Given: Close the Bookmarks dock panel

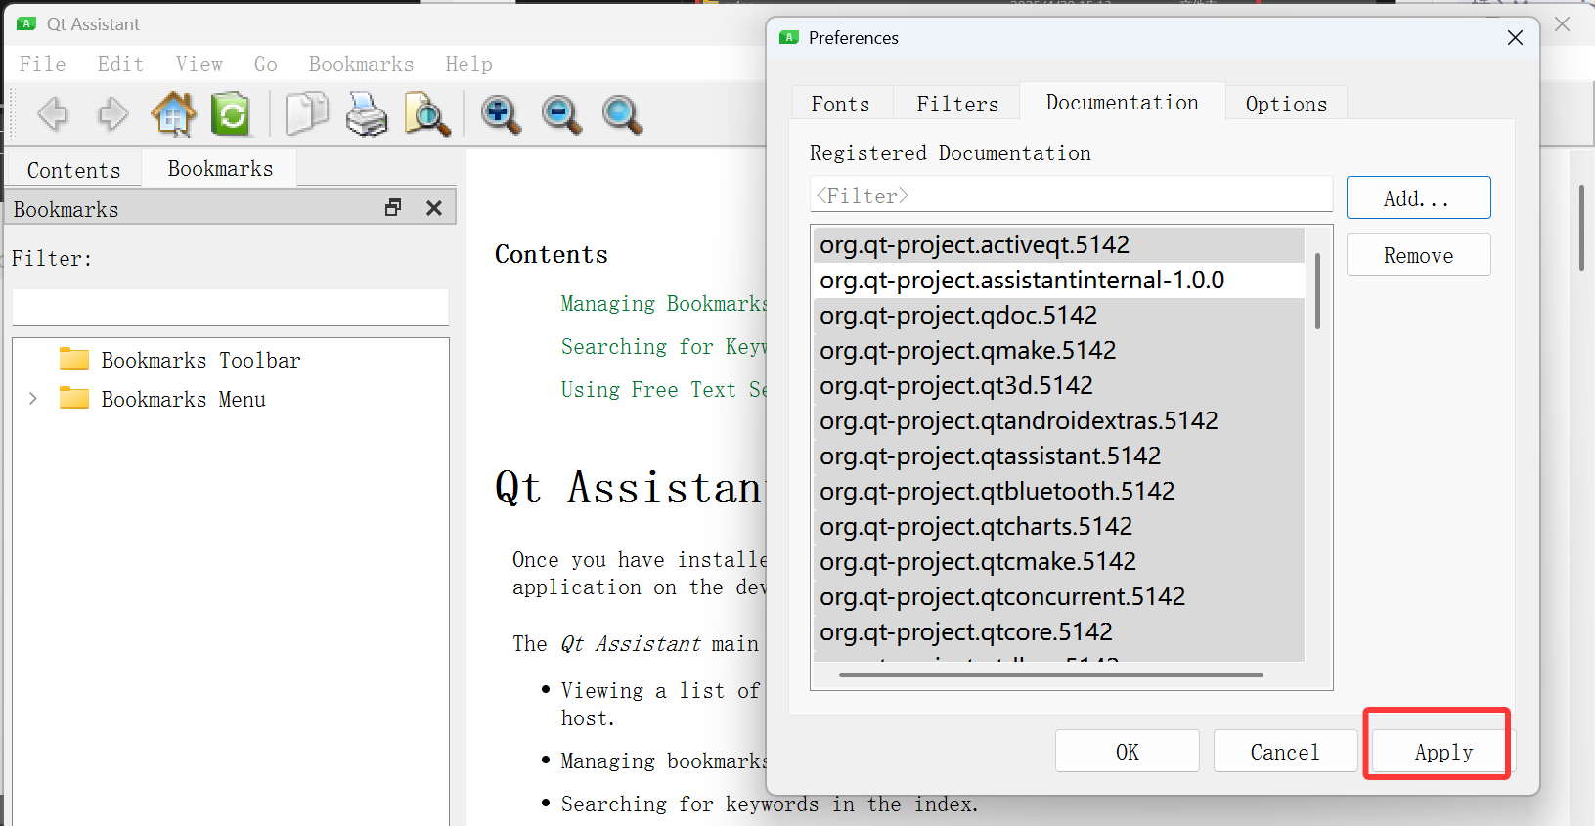Looking at the screenshot, I should (x=434, y=208).
